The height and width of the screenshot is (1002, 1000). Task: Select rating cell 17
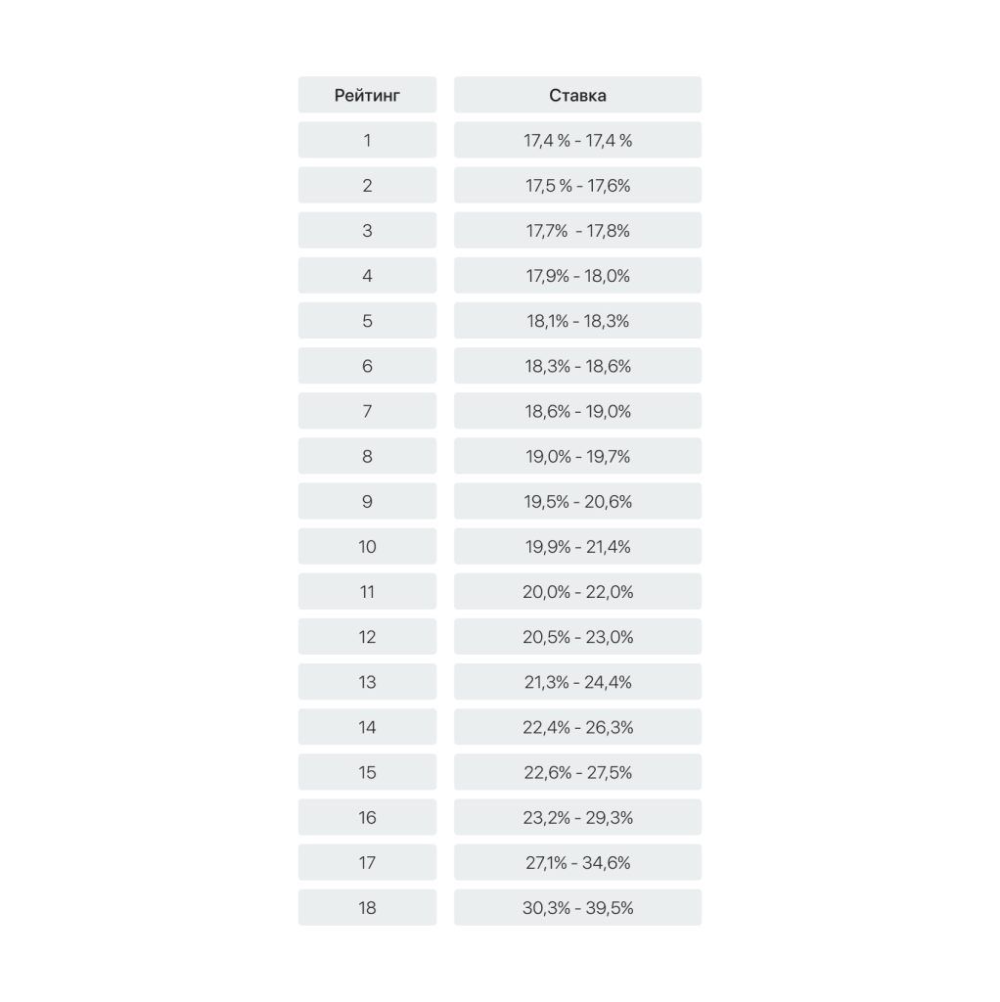[367, 863]
